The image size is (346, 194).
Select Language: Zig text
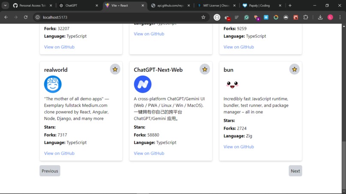coord(238,136)
